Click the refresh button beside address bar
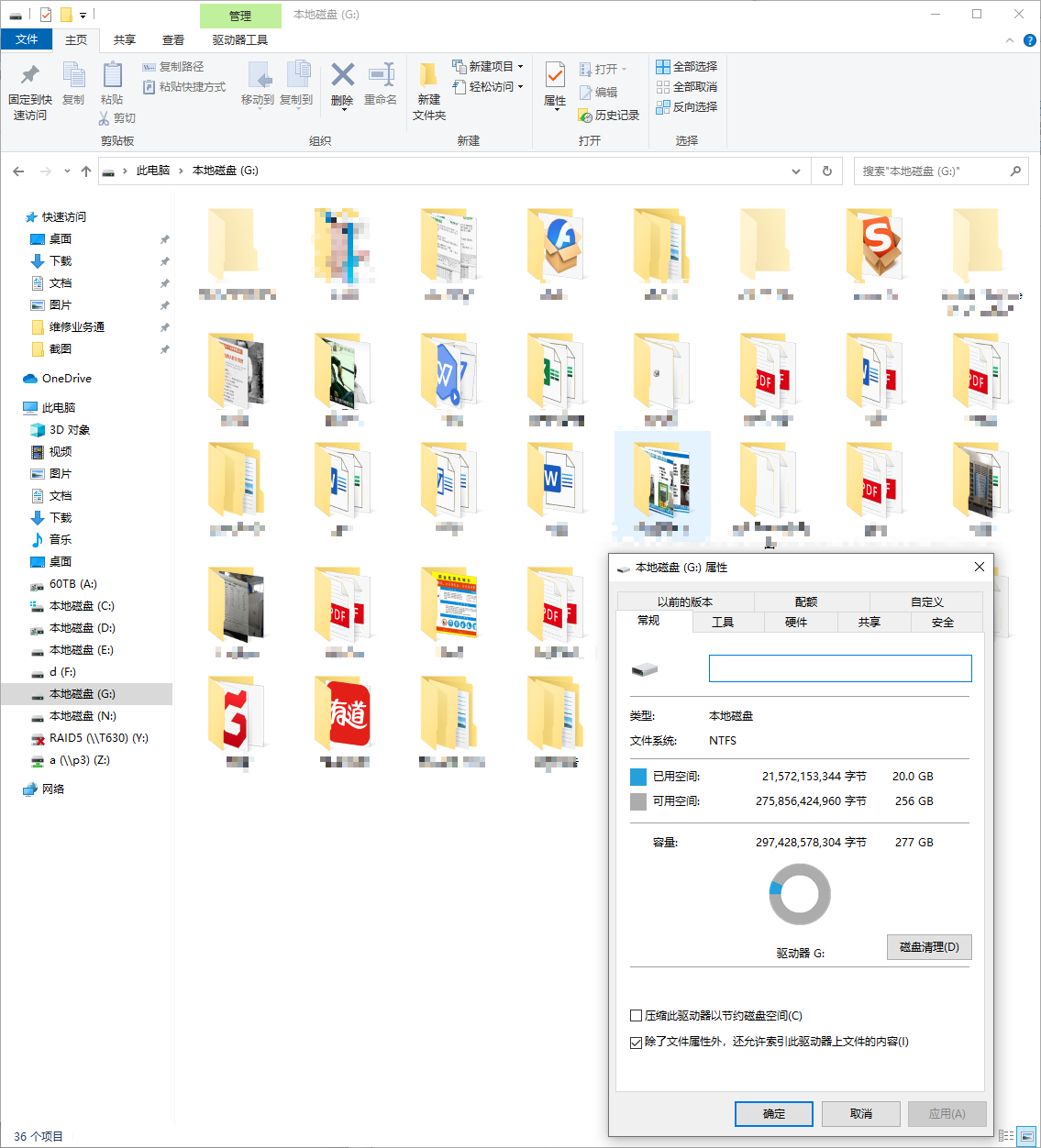The image size is (1041, 1148). tap(826, 171)
